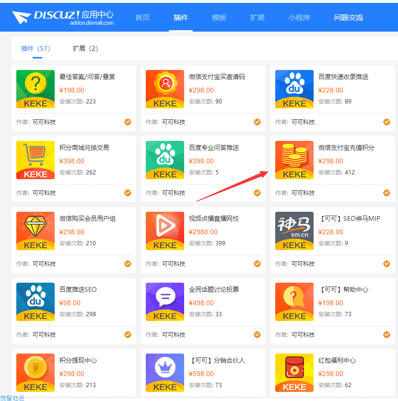This screenshot has width=398, height=401.
Task: Click verified badge on 全民话题讨论投票 card
Action: tap(257, 334)
